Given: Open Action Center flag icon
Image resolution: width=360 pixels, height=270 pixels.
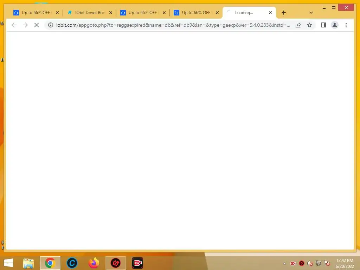Looking at the screenshot, I should click(327, 263).
